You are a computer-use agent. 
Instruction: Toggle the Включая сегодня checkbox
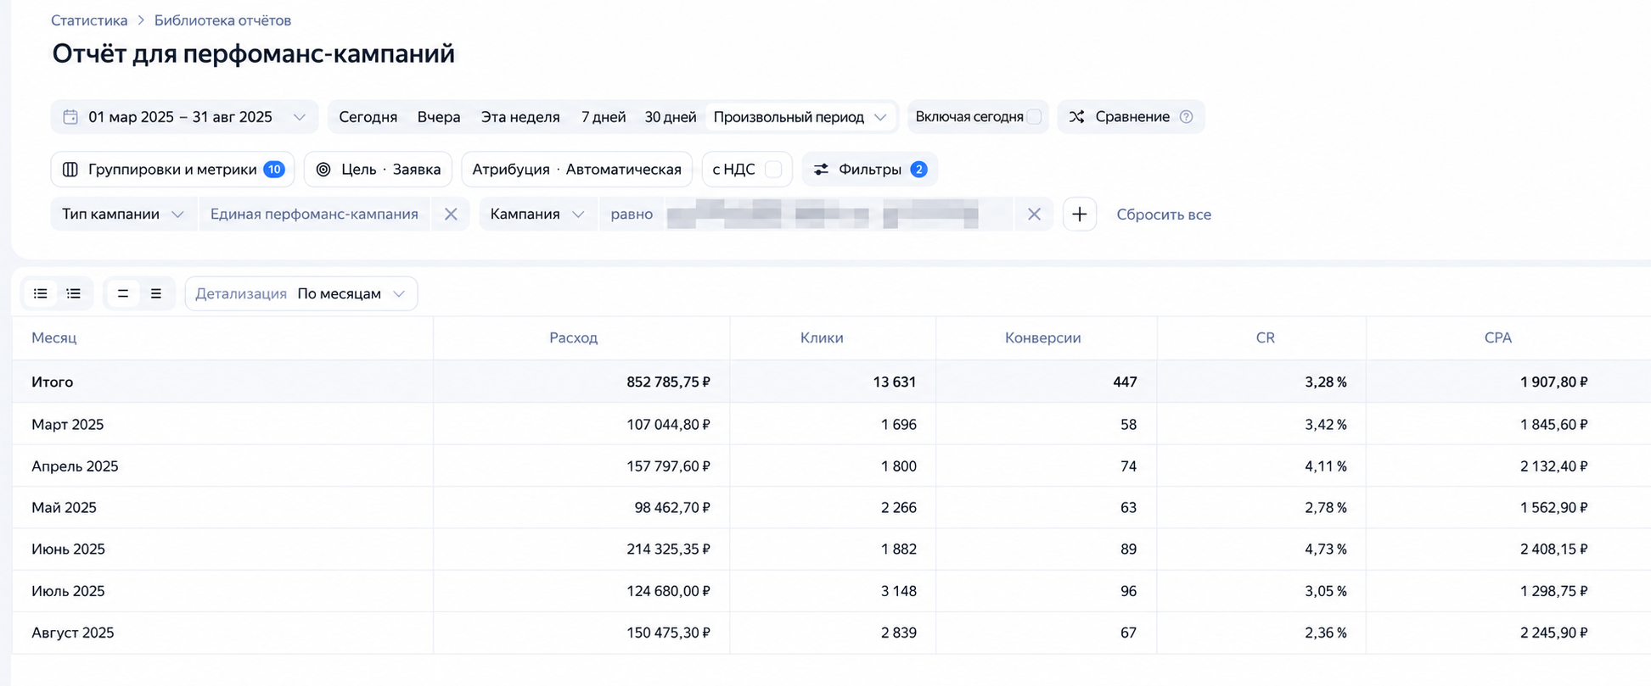(x=1034, y=117)
